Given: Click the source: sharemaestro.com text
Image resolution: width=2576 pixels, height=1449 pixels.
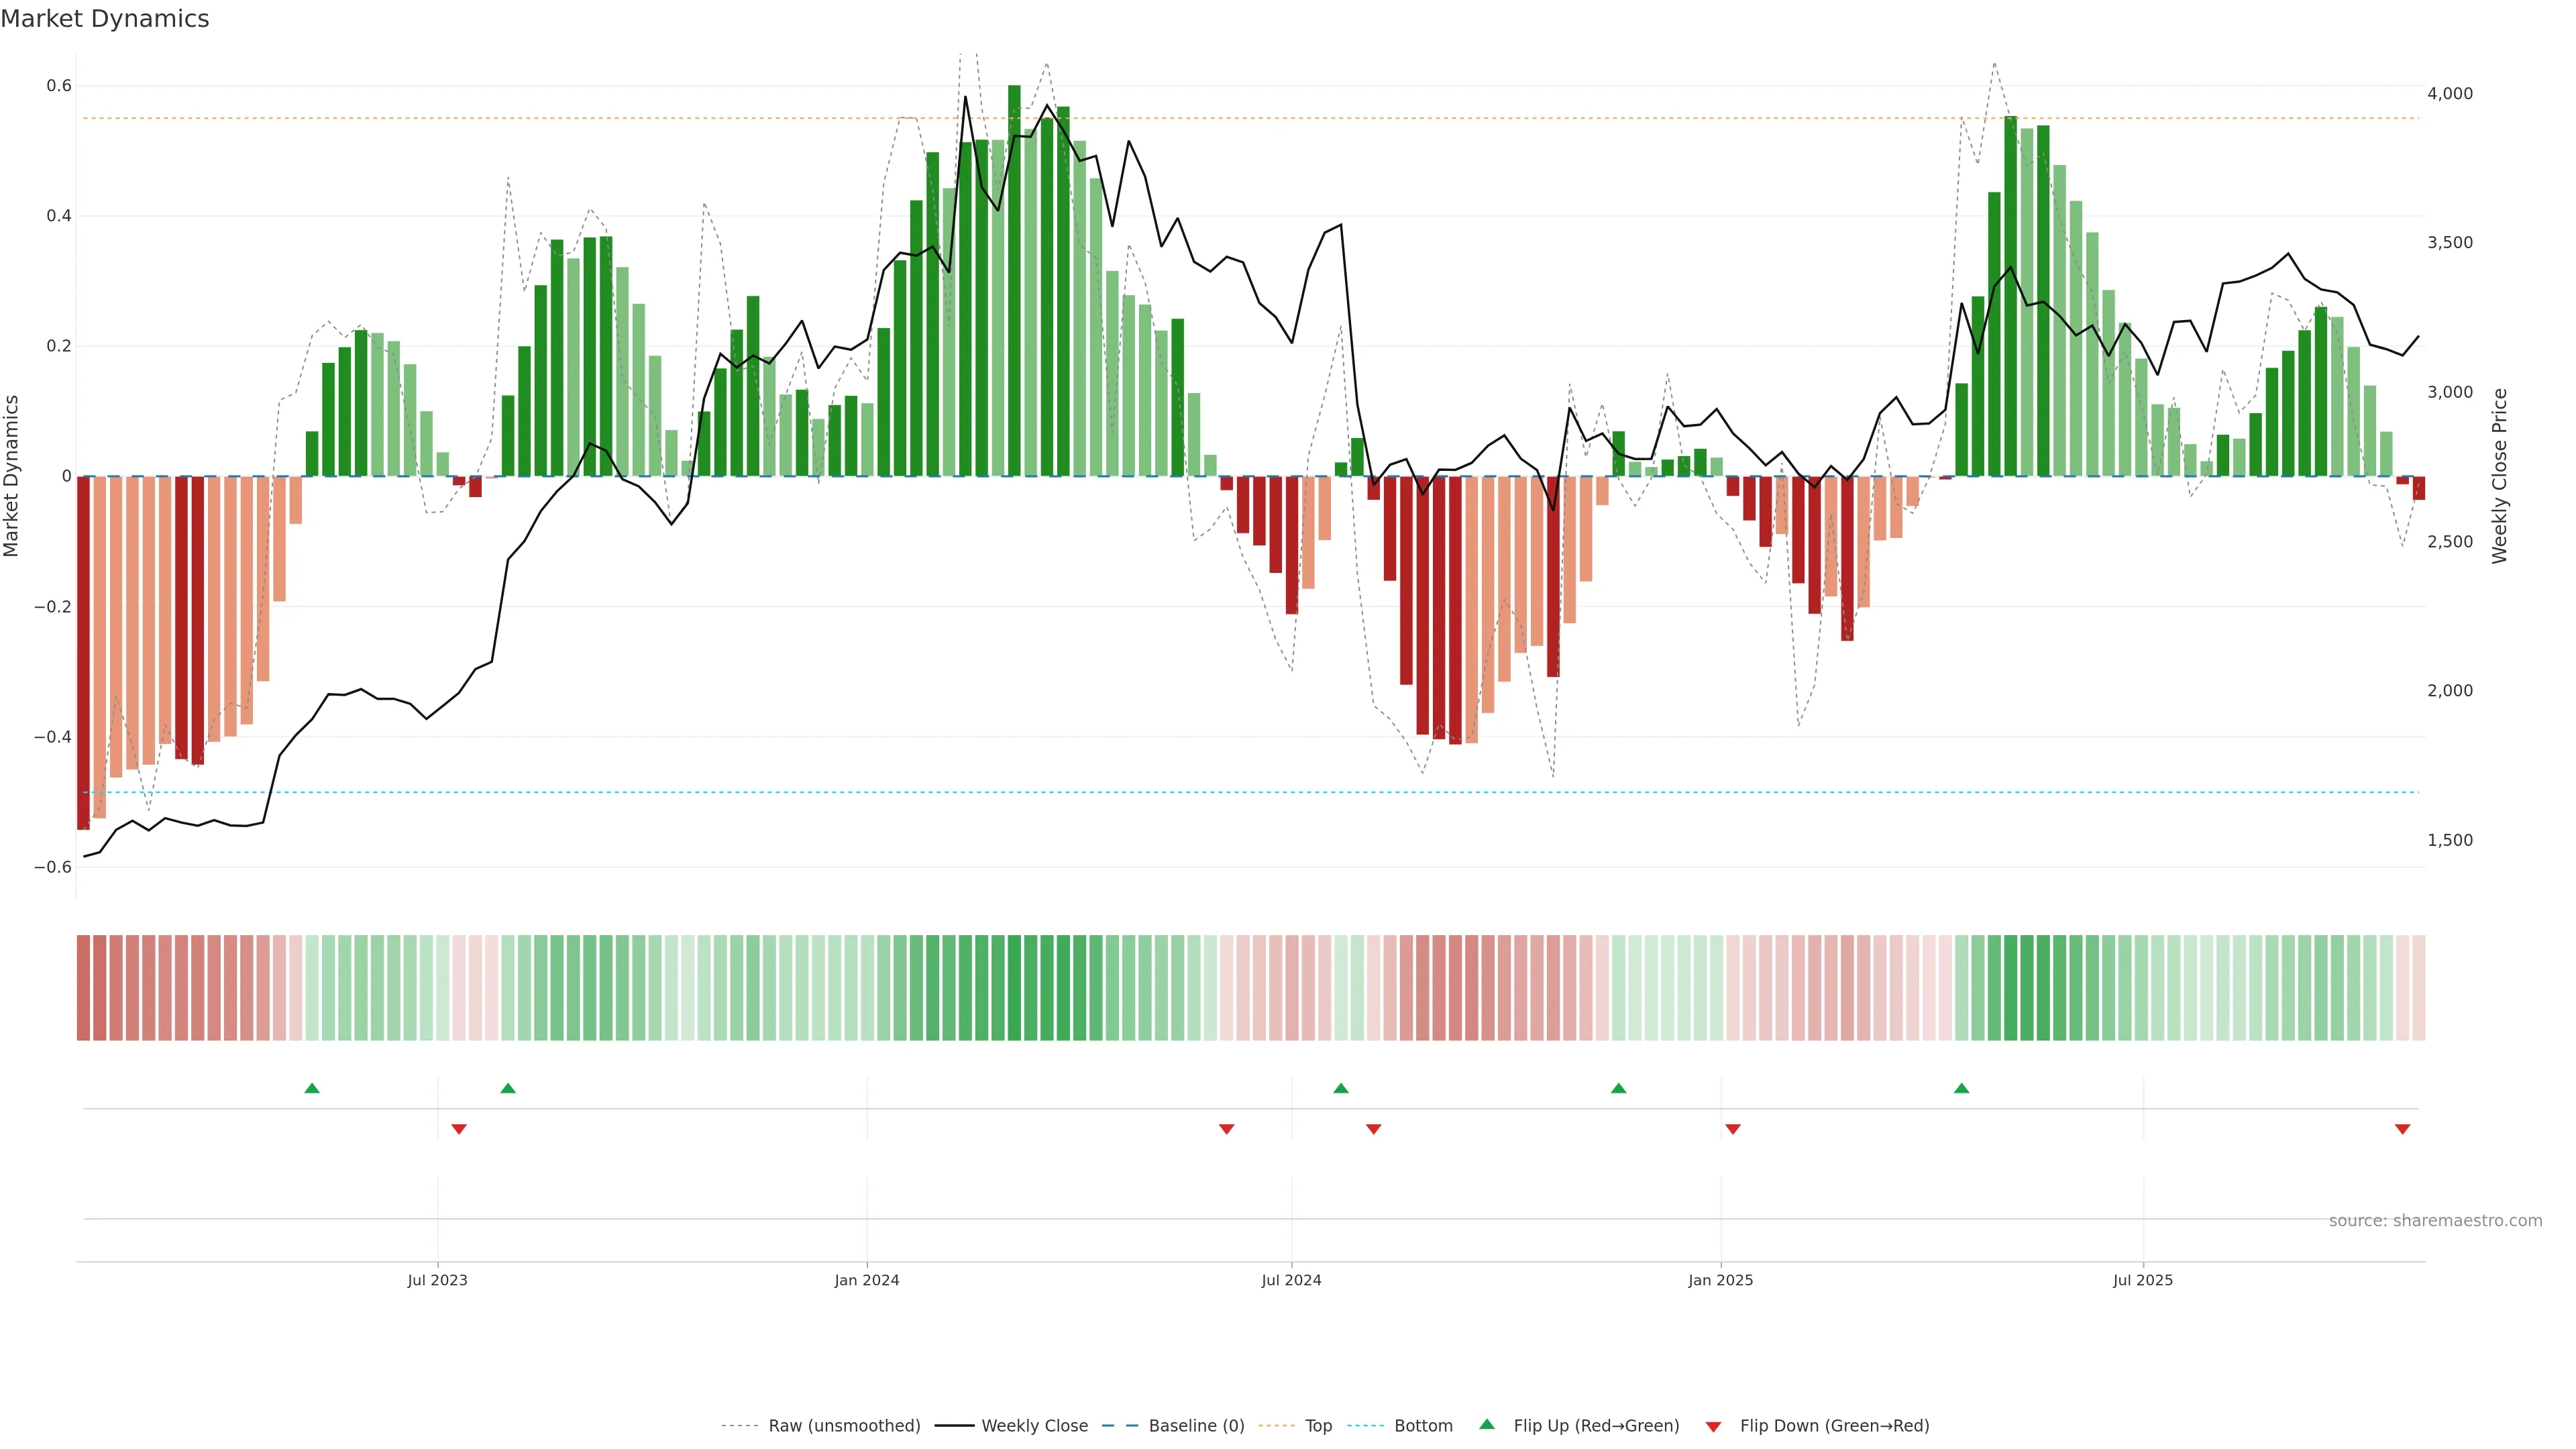Looking at the screenshot, I should (x=2435, y=1221).
